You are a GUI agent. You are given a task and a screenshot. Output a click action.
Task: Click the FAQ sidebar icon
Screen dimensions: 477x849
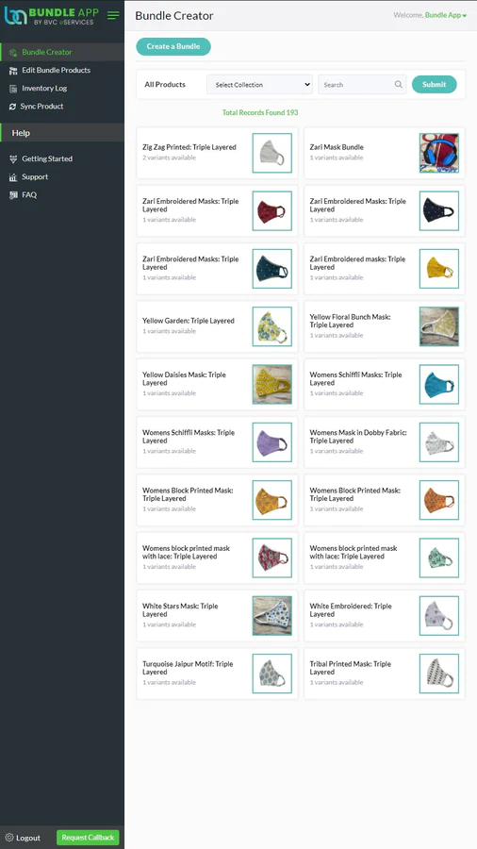(x=13, y=195)
